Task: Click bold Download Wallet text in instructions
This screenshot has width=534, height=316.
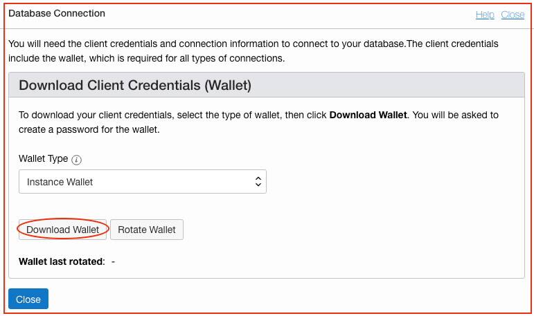Action: [x=368, y=115]
